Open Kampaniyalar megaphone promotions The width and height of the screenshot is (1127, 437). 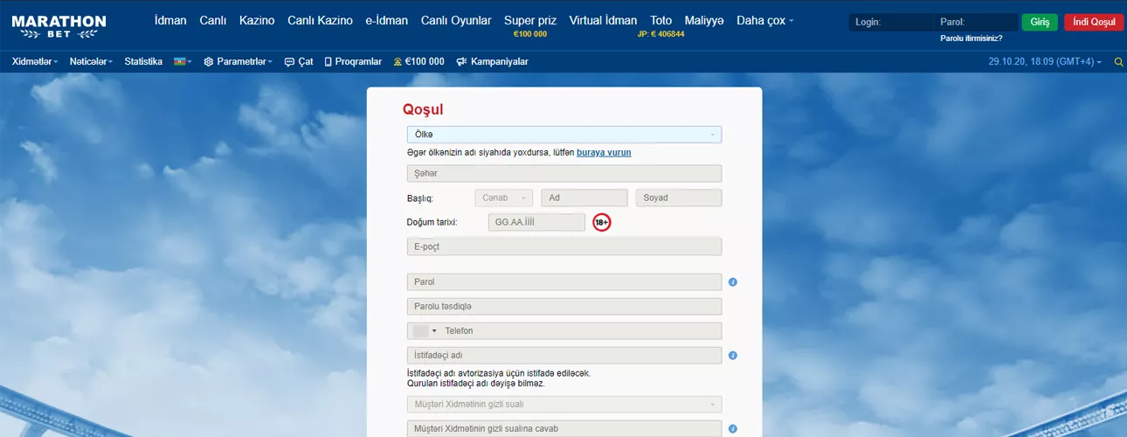(461, 62)
